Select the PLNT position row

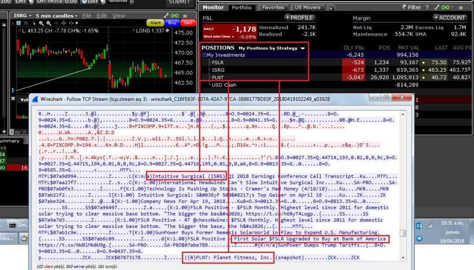click(336, 77)
